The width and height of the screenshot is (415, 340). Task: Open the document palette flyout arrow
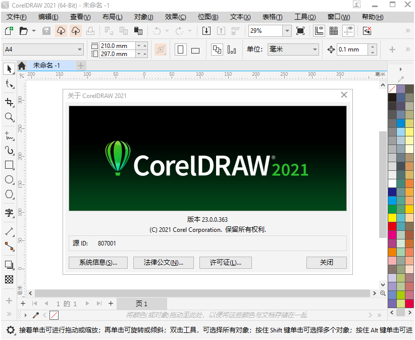click(26, 315)
